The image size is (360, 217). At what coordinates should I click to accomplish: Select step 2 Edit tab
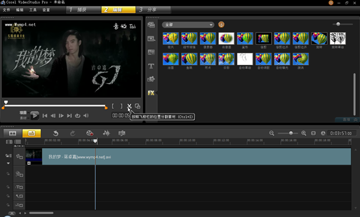click(118, 10)
